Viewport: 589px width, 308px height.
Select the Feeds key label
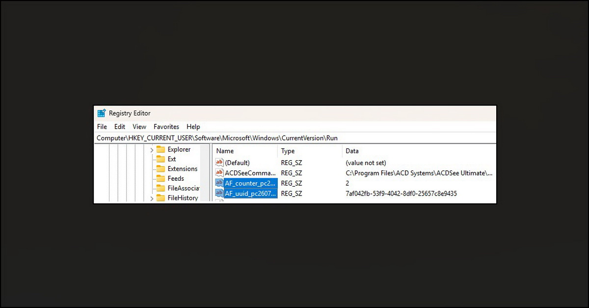176,179
